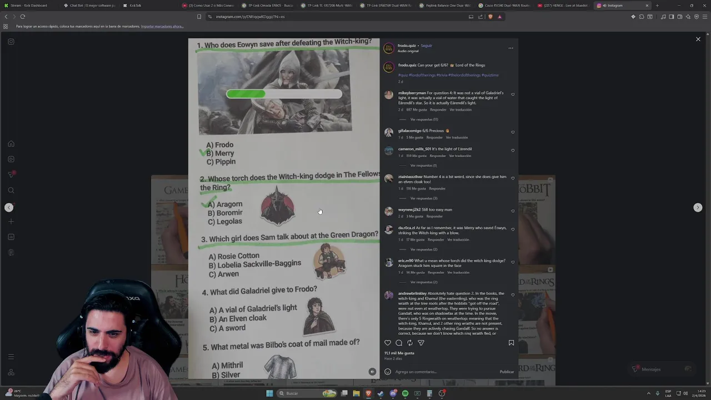Viewport: 711px width, 400px height.
Task: Expand 1 reply under cameron_mills_501's comment
Action: [x=423, y=166]
